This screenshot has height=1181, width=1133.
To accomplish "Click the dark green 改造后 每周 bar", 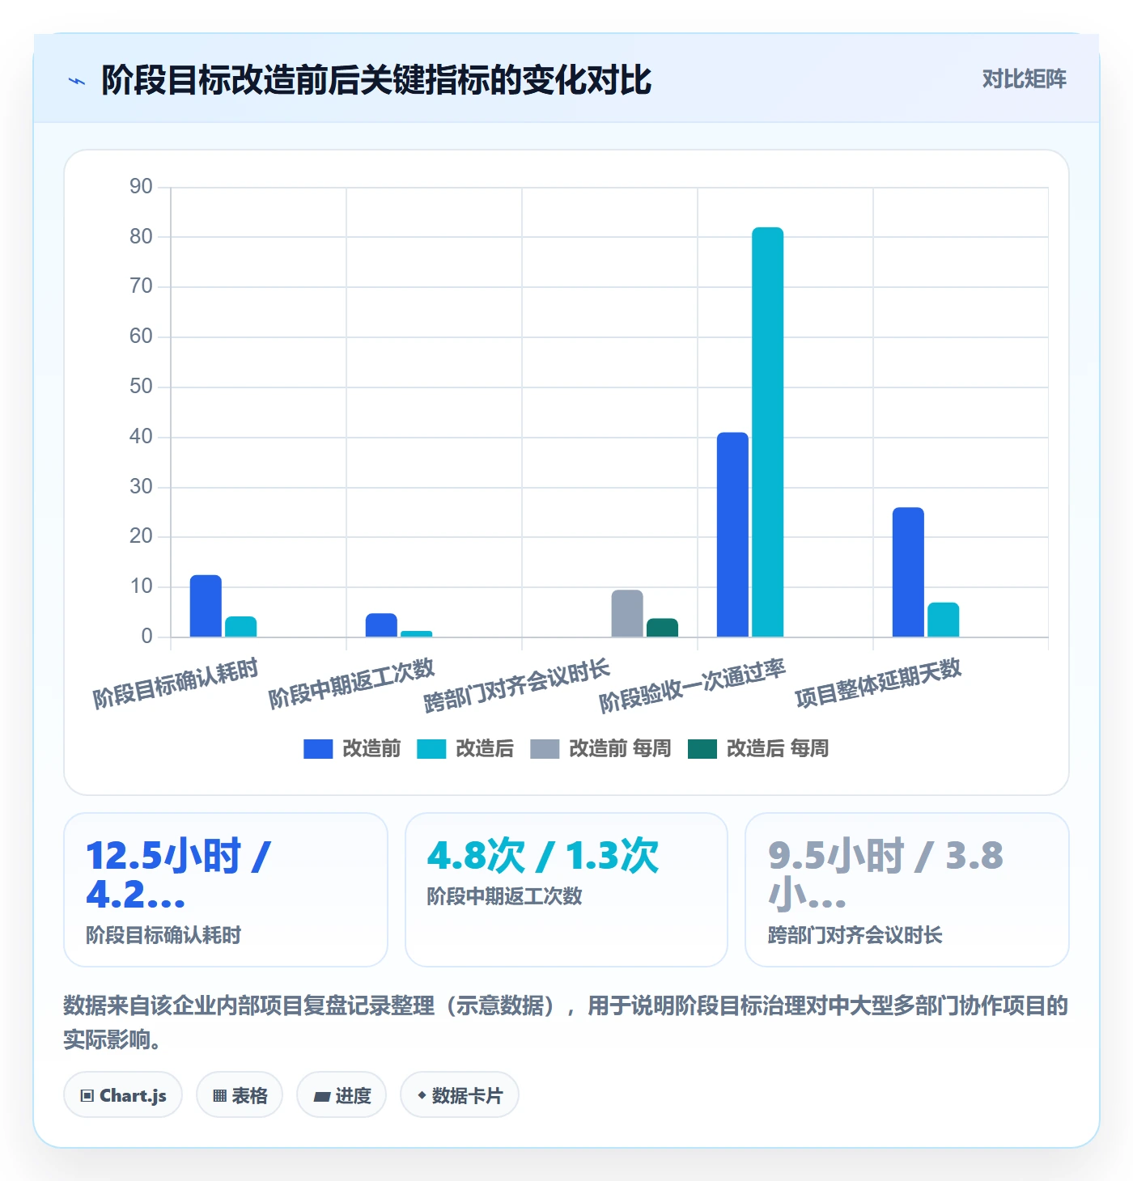I will pyautogui.click(x=662, y=628).
